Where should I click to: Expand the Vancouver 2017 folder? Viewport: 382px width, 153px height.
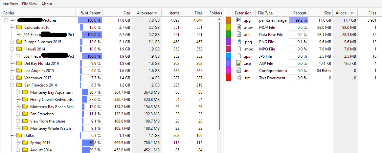pos(12,78)
